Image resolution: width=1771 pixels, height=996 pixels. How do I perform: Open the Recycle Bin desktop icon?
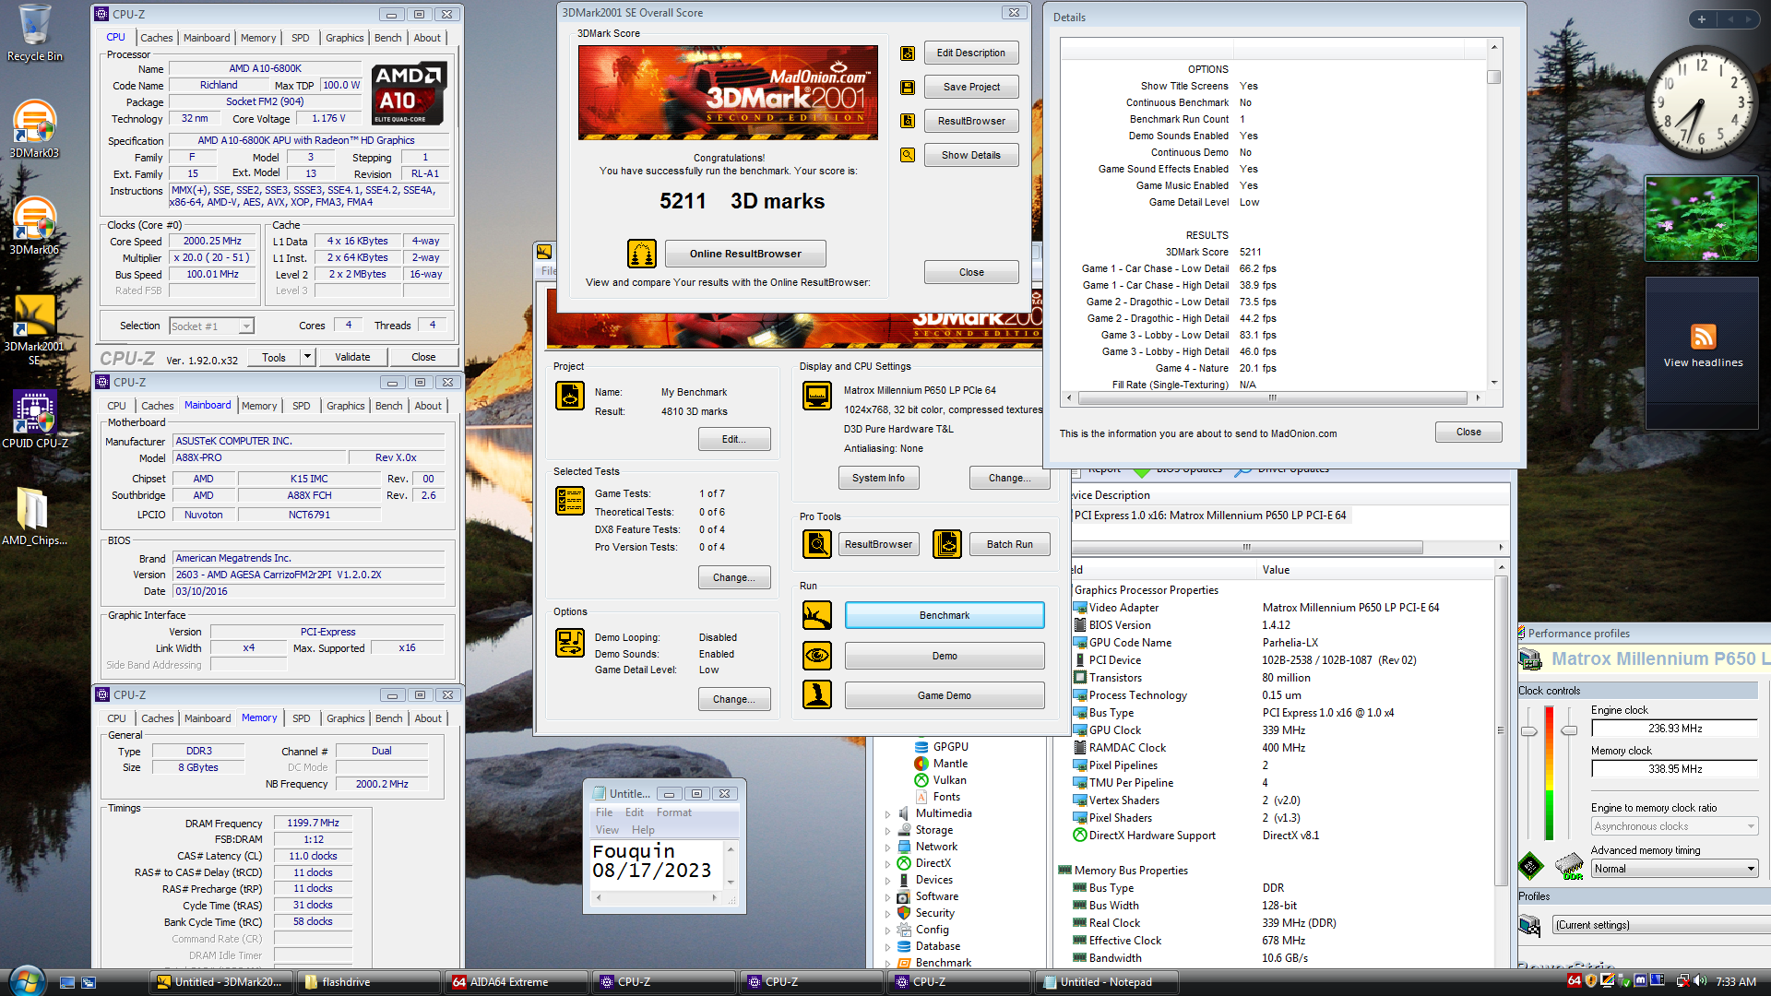35,33
